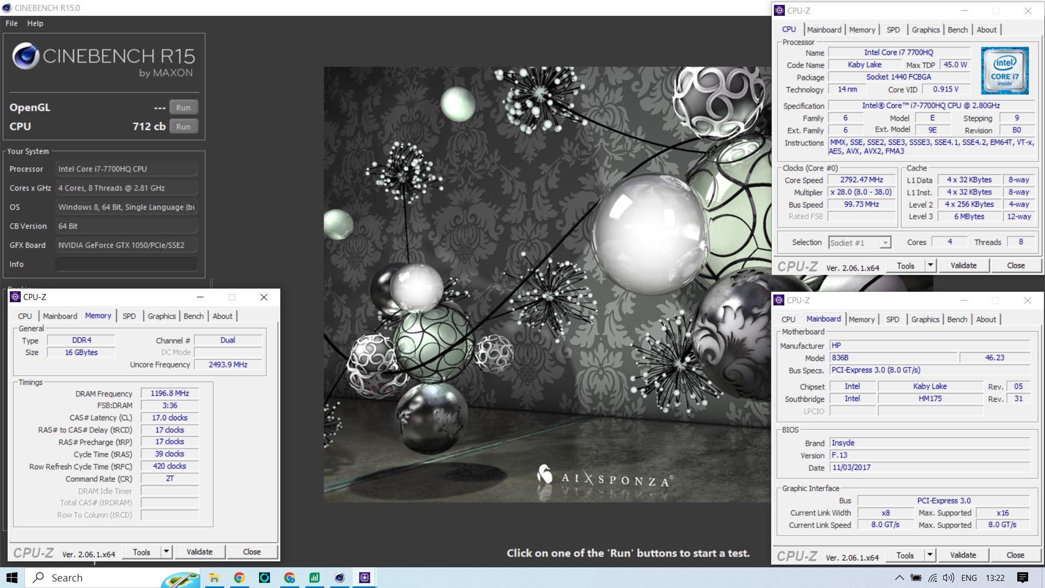Screen dimensions: 1045x588
Task: Switch to CPU-Z via taskbar icon
Action: coord(365,578)
